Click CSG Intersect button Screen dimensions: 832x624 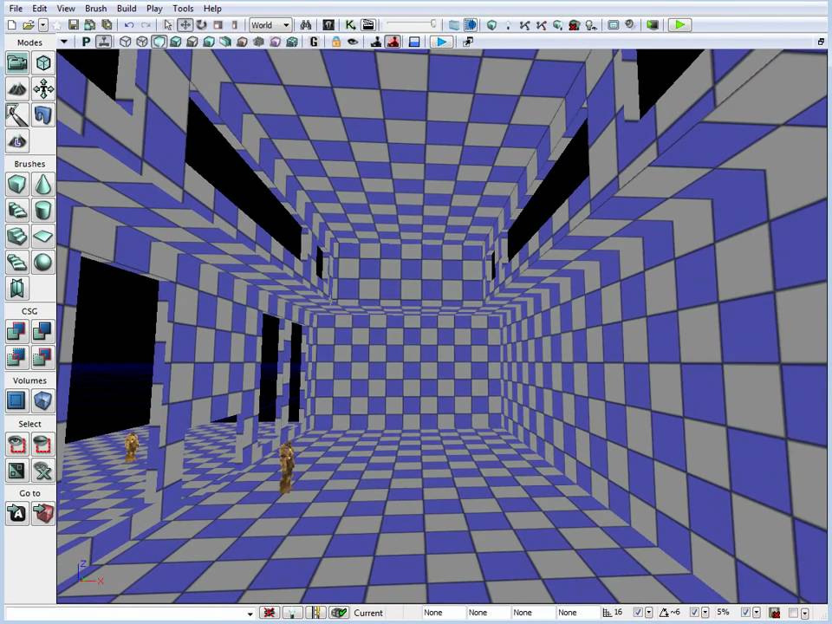pyautogui.click(x=17, y=358)
